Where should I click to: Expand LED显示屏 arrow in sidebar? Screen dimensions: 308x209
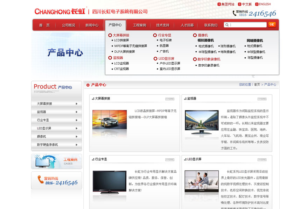(x=77, y=128)
